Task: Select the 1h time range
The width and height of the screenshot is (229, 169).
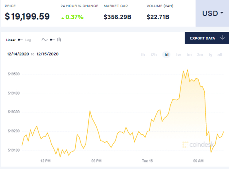Action: click(x=143, y=55)
